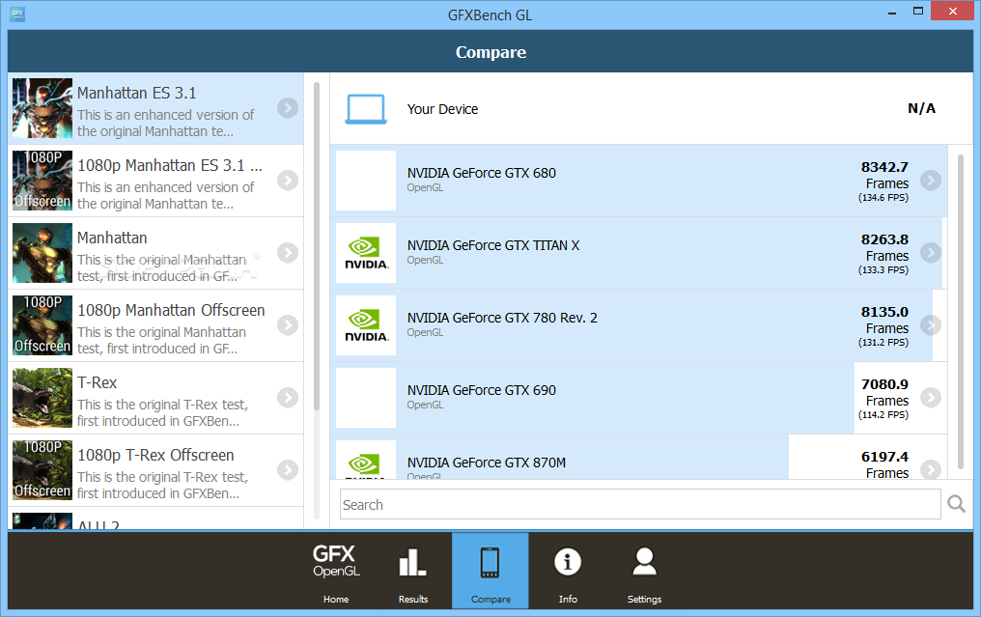The image size is (981, 617).
Task: Select the Compare tab
Action: pyautogui.click(x=490, y=571)
